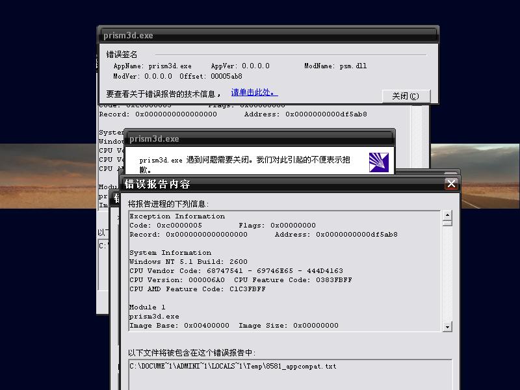Click the 'ModName: psm.dll' text
520x390 pixels.
335,66
